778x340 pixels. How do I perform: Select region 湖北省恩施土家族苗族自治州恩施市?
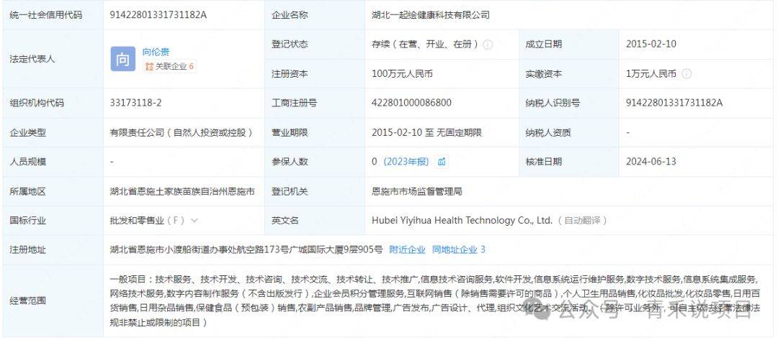pos(182,191)
